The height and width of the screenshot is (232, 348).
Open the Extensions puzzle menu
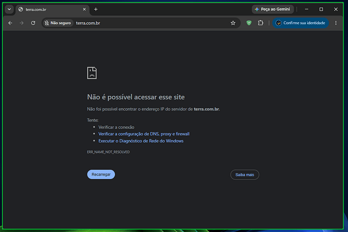coord(261,23)
